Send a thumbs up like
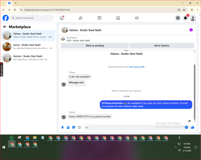The image size is (201, 160). [193, 127]
